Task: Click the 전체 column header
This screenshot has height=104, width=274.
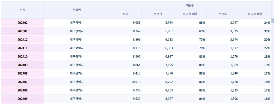Action: point(125,14)
